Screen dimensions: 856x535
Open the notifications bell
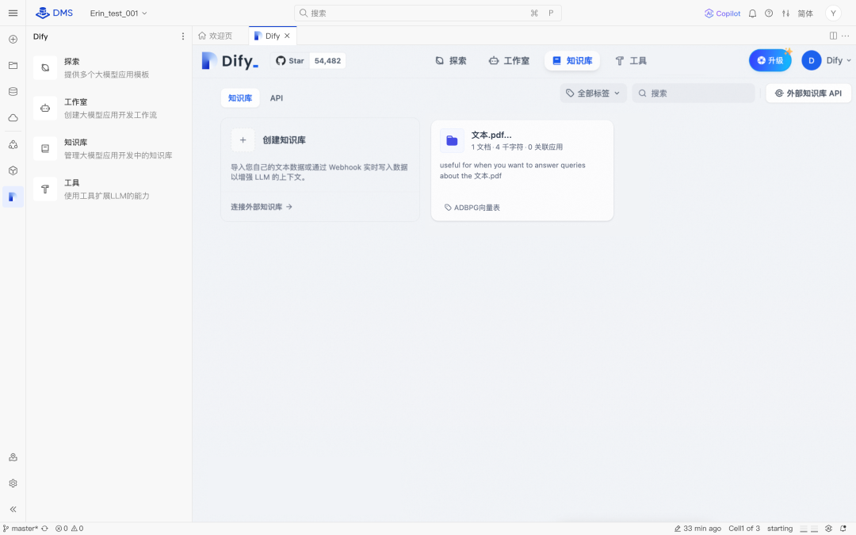[752, 13]
